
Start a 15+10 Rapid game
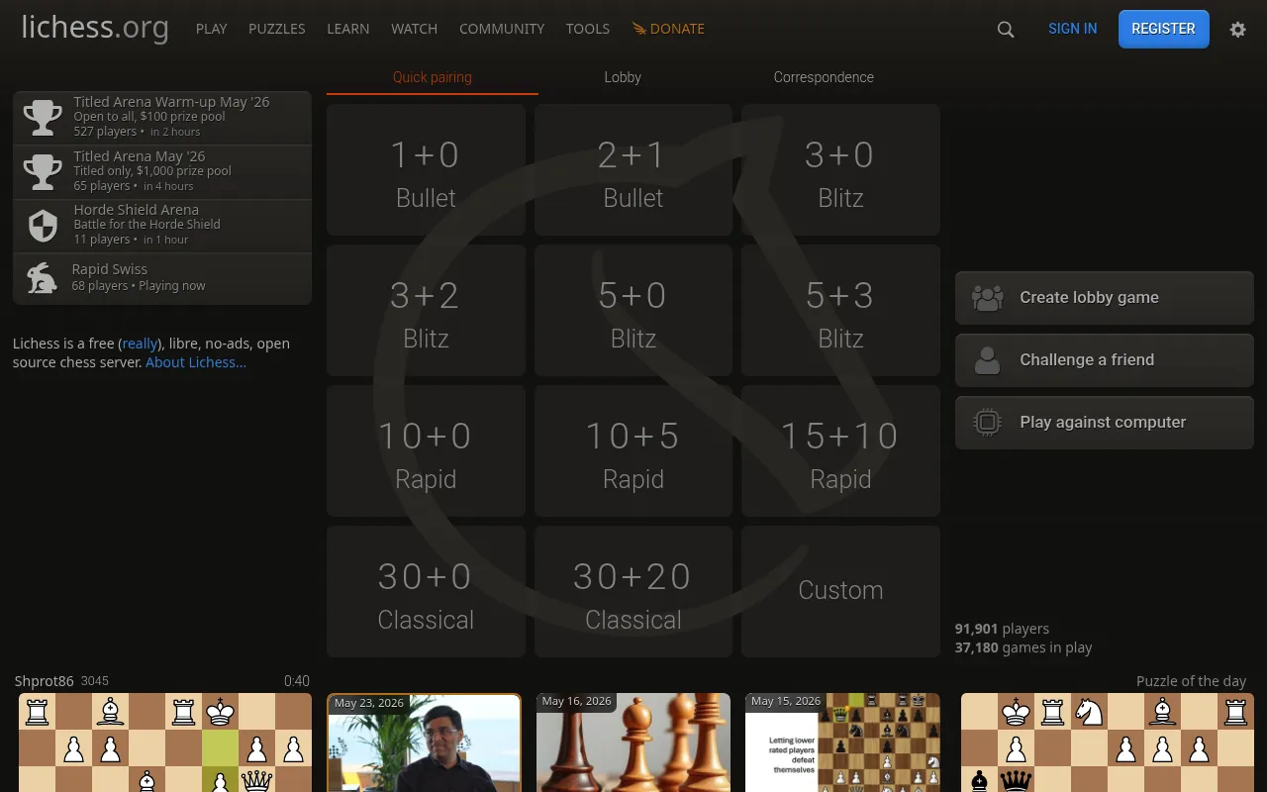click(x=840, y=451)
